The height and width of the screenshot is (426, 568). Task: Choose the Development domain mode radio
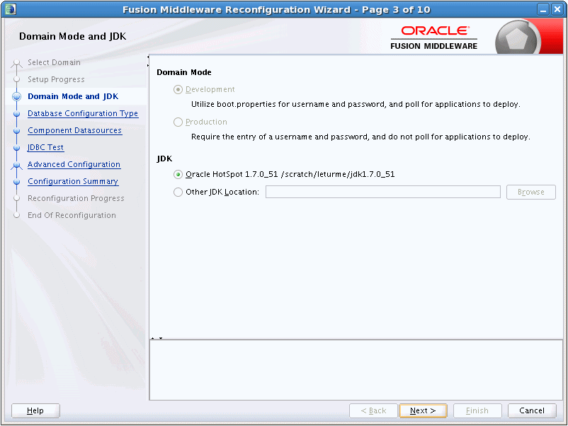tap(178, 90)
